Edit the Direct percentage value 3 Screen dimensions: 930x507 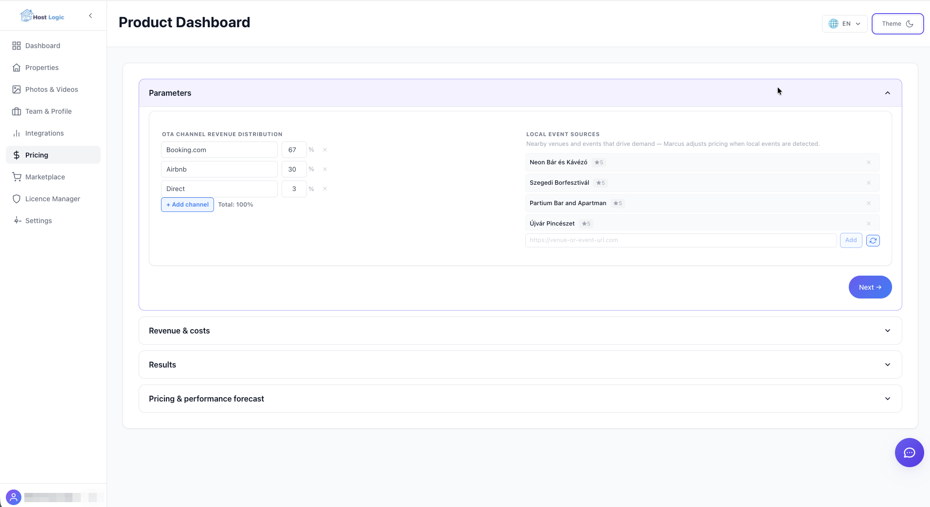(294, 189)
